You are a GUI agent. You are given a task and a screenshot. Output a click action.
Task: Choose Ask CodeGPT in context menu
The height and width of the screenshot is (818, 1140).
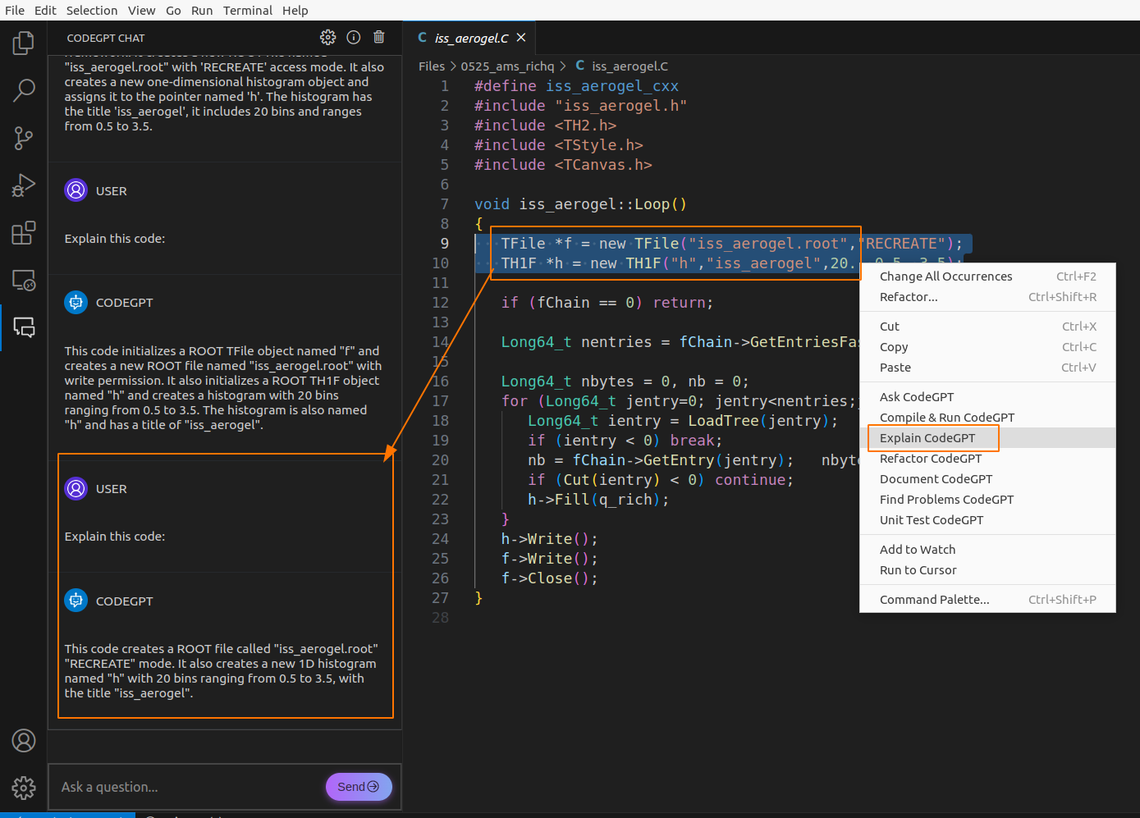[x=987, y=397]
